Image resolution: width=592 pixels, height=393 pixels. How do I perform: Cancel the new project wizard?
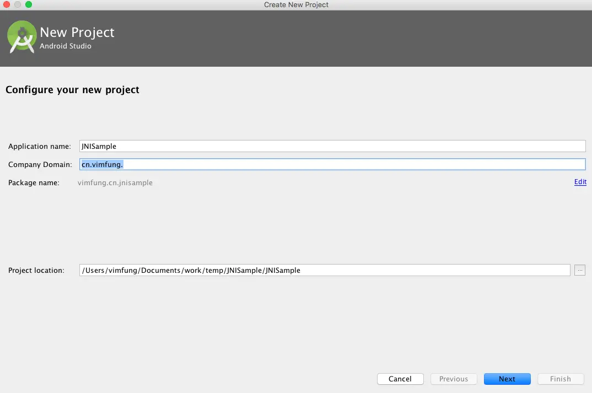[x=400, y=379]
